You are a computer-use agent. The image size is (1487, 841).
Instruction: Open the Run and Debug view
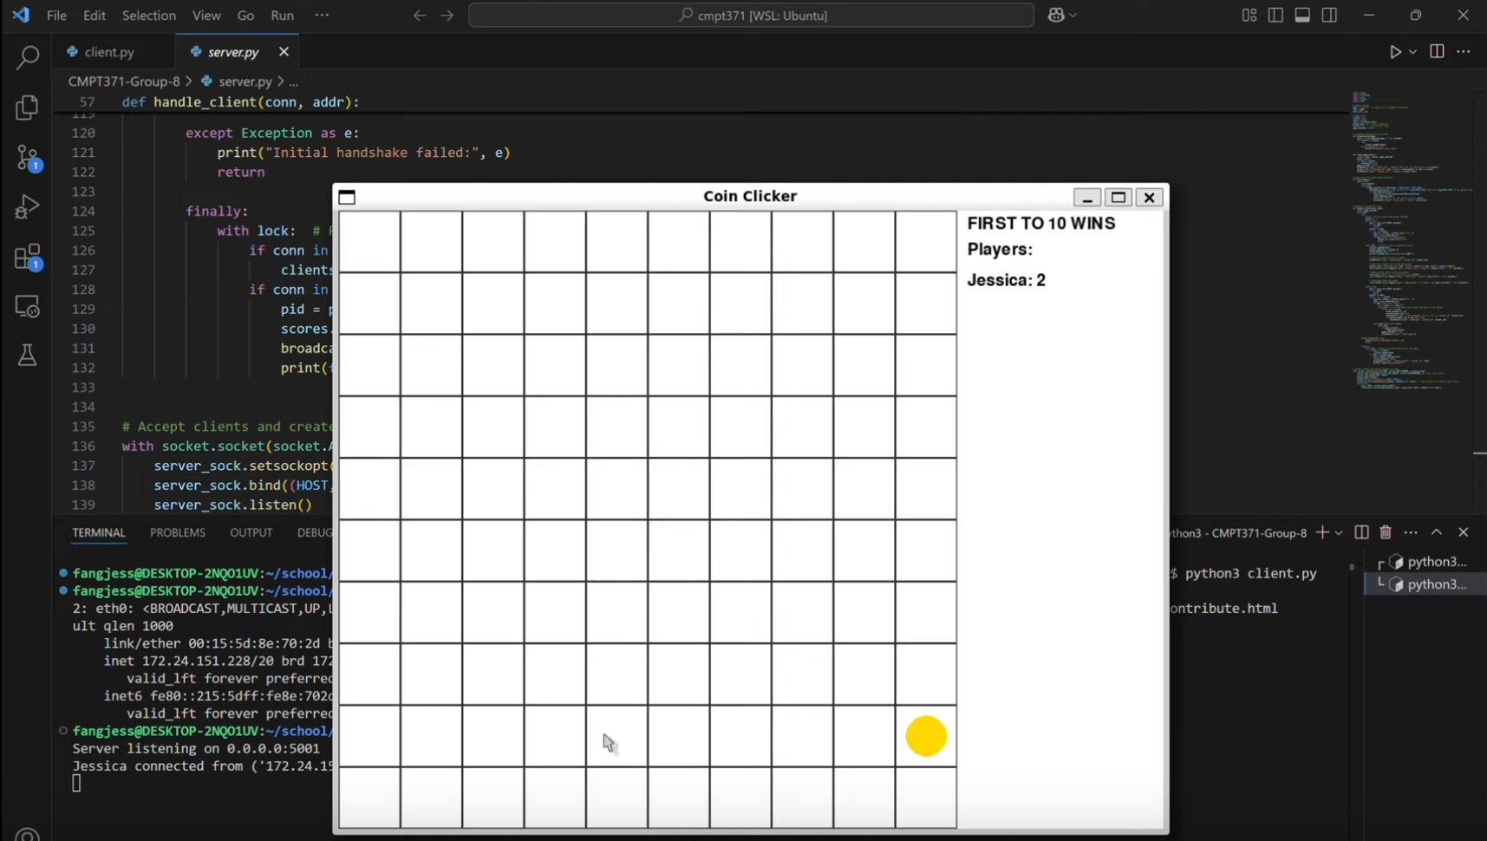coord(27,206)
